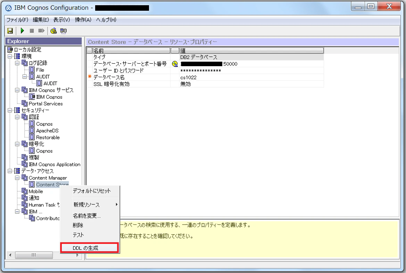The image size is (406, 273).
Task: Click the Restart service toolbar icon
Action: pos(41,31)
